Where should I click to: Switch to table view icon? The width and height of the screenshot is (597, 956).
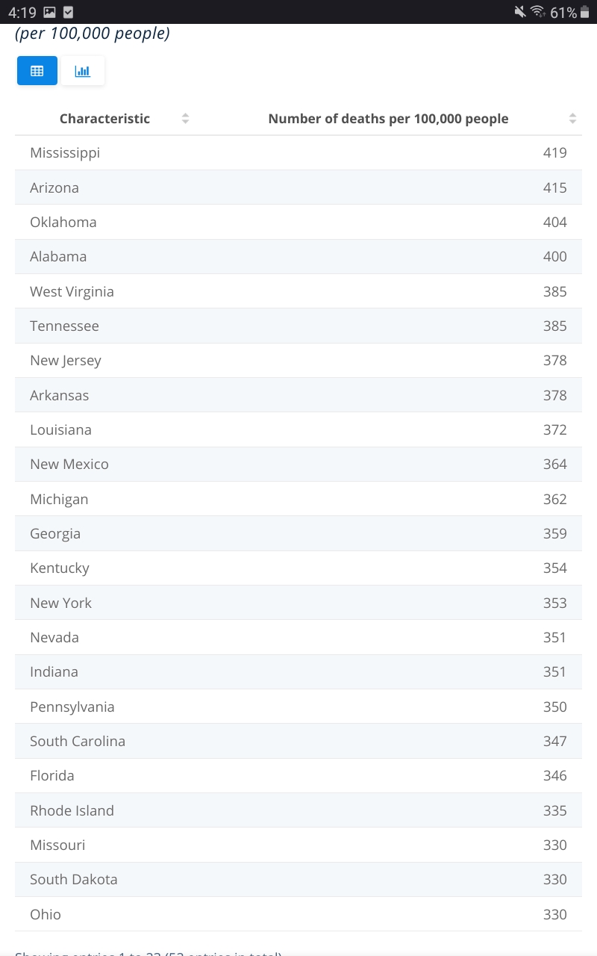point(37,71)
